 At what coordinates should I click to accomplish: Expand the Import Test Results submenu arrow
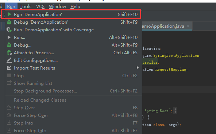pyautogui.click(x=138, y=68)
